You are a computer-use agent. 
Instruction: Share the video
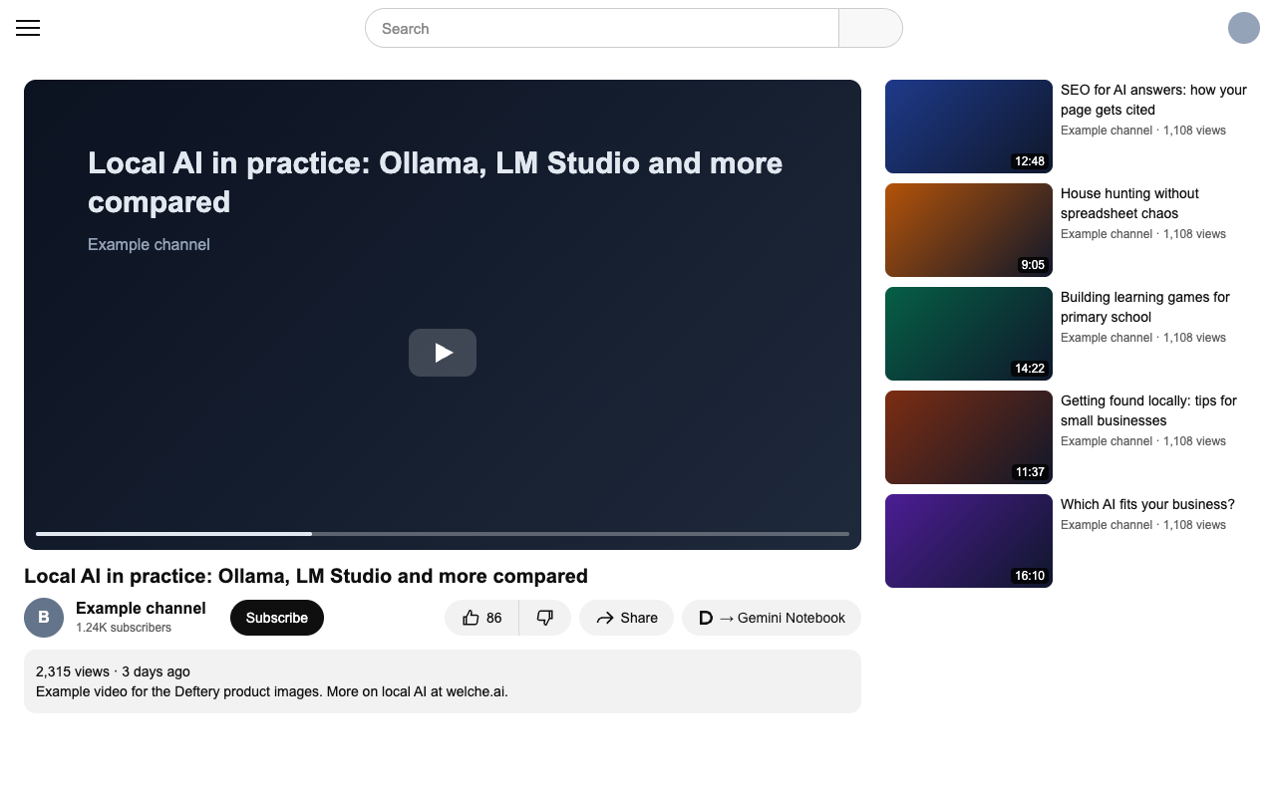[626, 618]
